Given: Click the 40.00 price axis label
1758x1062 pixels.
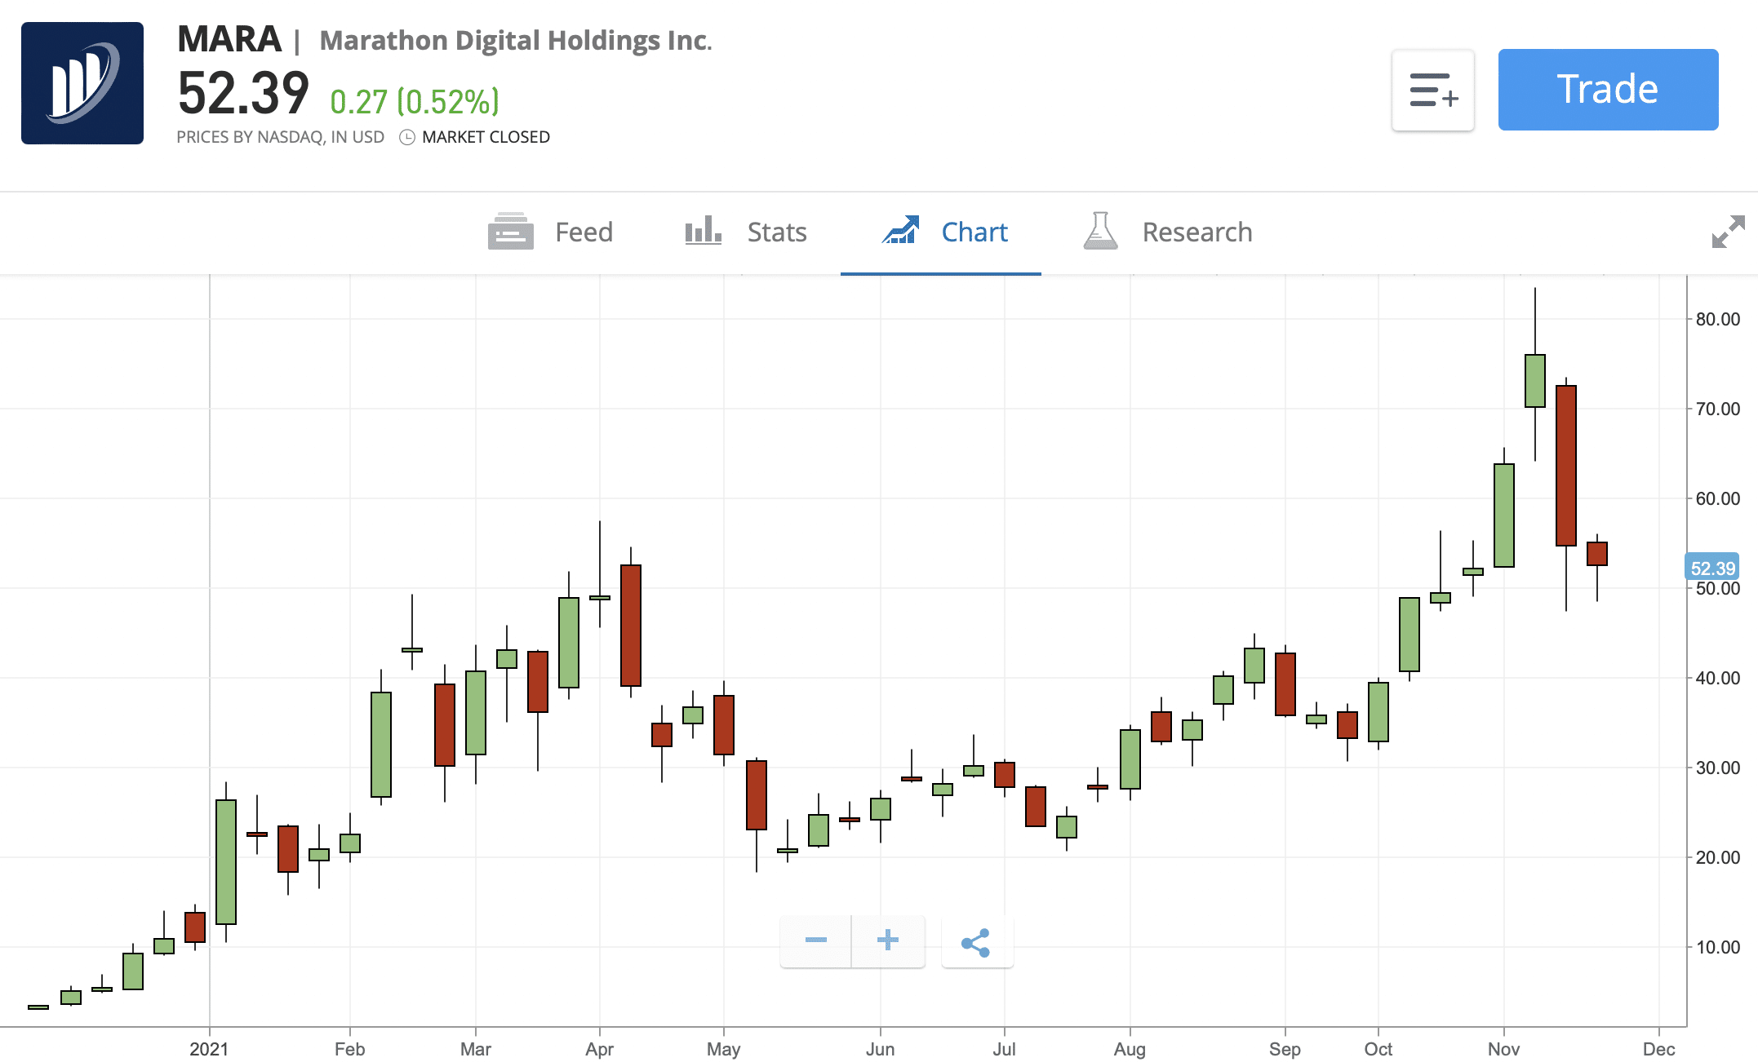Looking at the screenshot, I should click(x=1718, y=678).
